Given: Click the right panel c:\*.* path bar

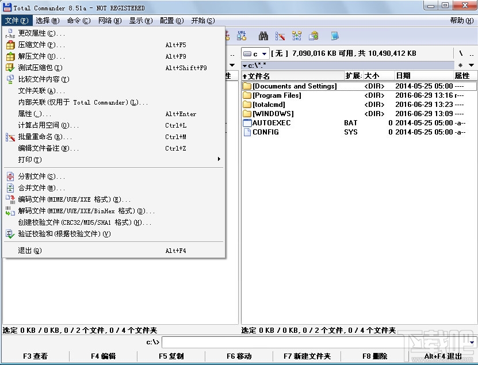Looking at the screenshot, I should coord(348,66).
